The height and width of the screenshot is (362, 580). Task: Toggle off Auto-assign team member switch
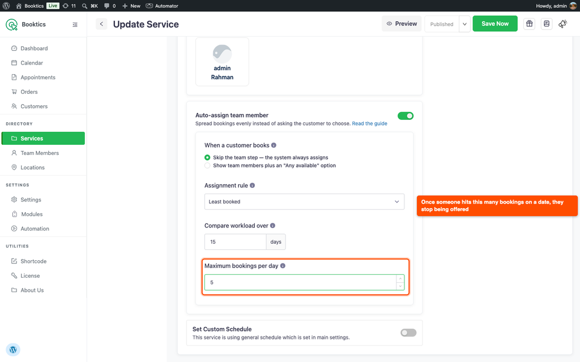point(406,116)
